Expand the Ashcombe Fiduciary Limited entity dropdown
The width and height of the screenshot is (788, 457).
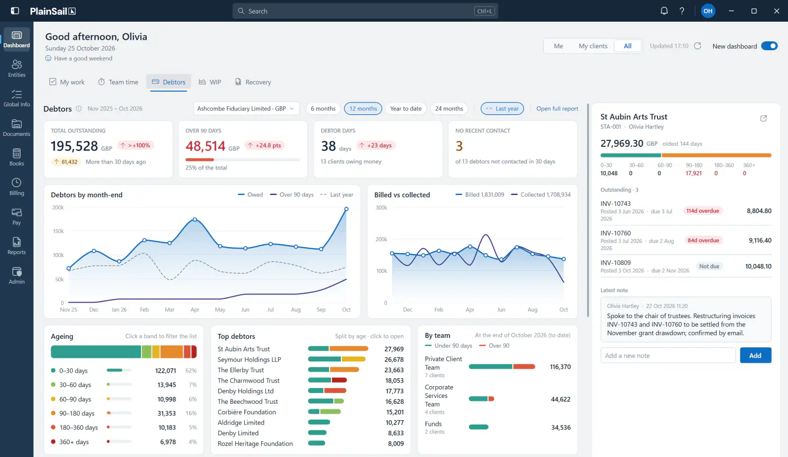click(x=246, y=108)
